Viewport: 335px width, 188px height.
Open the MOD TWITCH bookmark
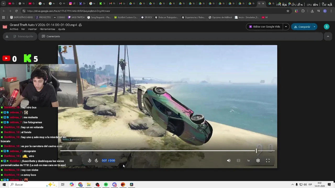[76, 17]
